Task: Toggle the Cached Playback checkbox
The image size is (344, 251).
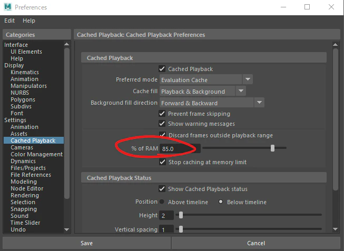Action: (x=162, y=69)
